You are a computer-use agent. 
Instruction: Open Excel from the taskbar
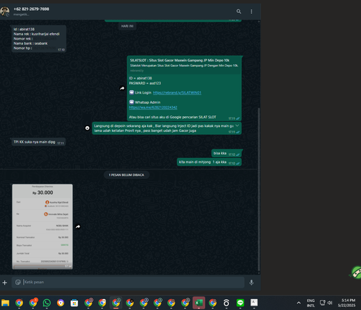199,303
